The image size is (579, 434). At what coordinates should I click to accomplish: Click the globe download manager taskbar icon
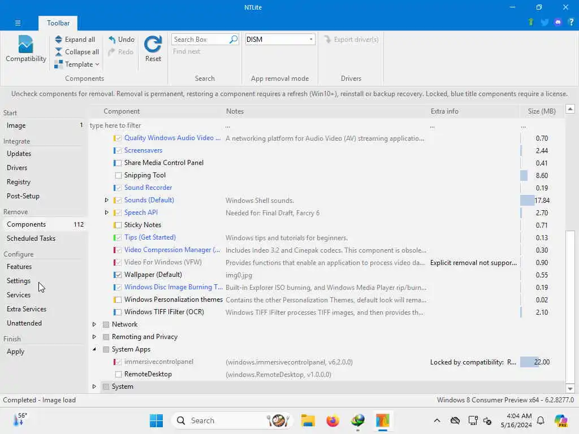[358, 420]
